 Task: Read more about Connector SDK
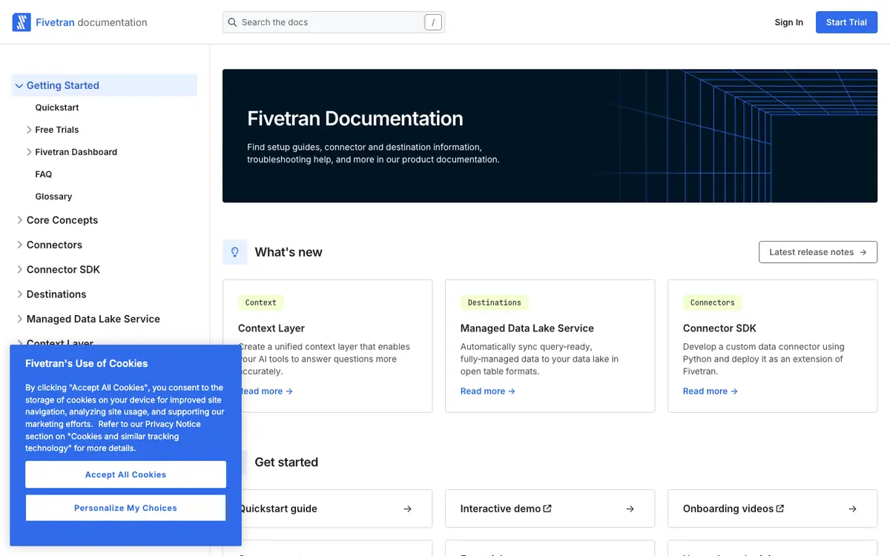coord(711,391)
